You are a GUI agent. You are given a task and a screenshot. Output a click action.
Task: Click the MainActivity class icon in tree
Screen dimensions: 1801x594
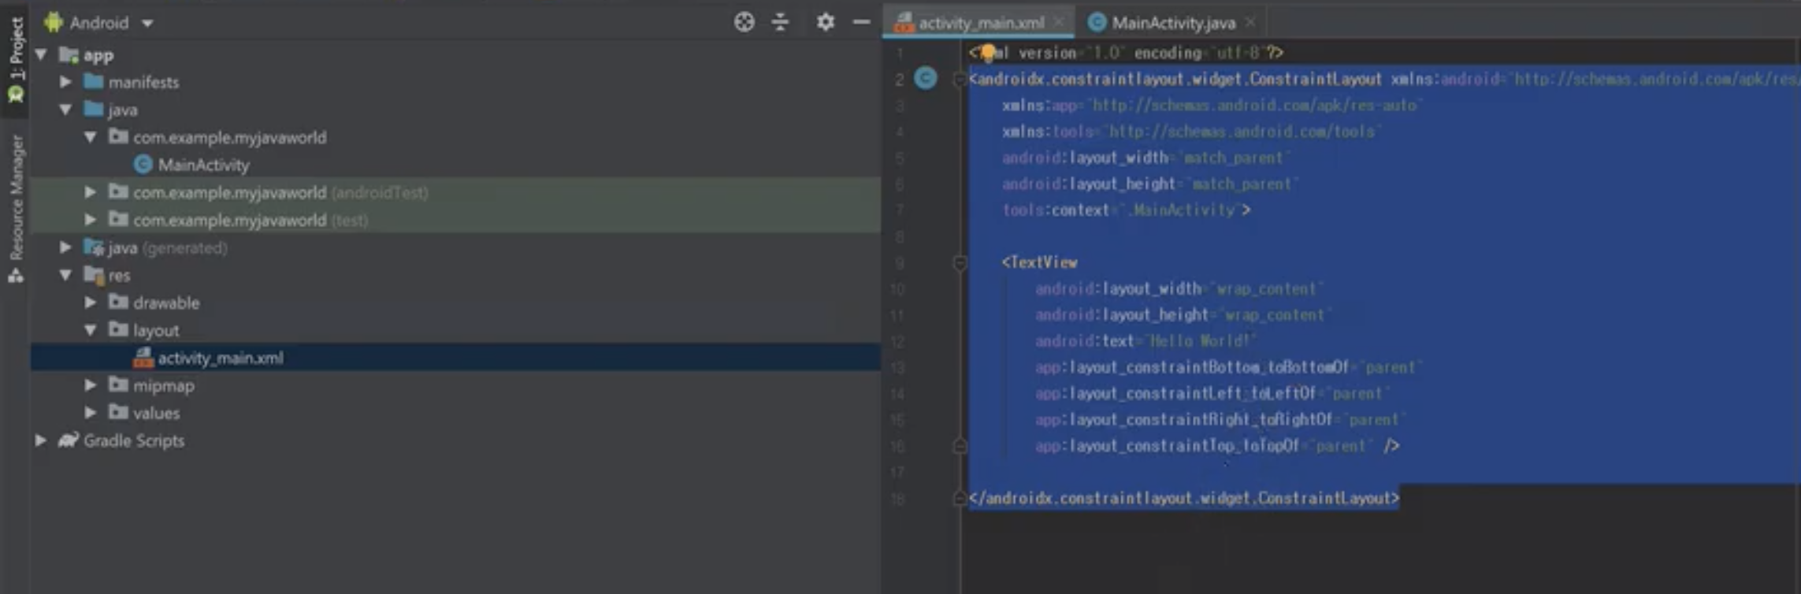(x=143, y=164)
